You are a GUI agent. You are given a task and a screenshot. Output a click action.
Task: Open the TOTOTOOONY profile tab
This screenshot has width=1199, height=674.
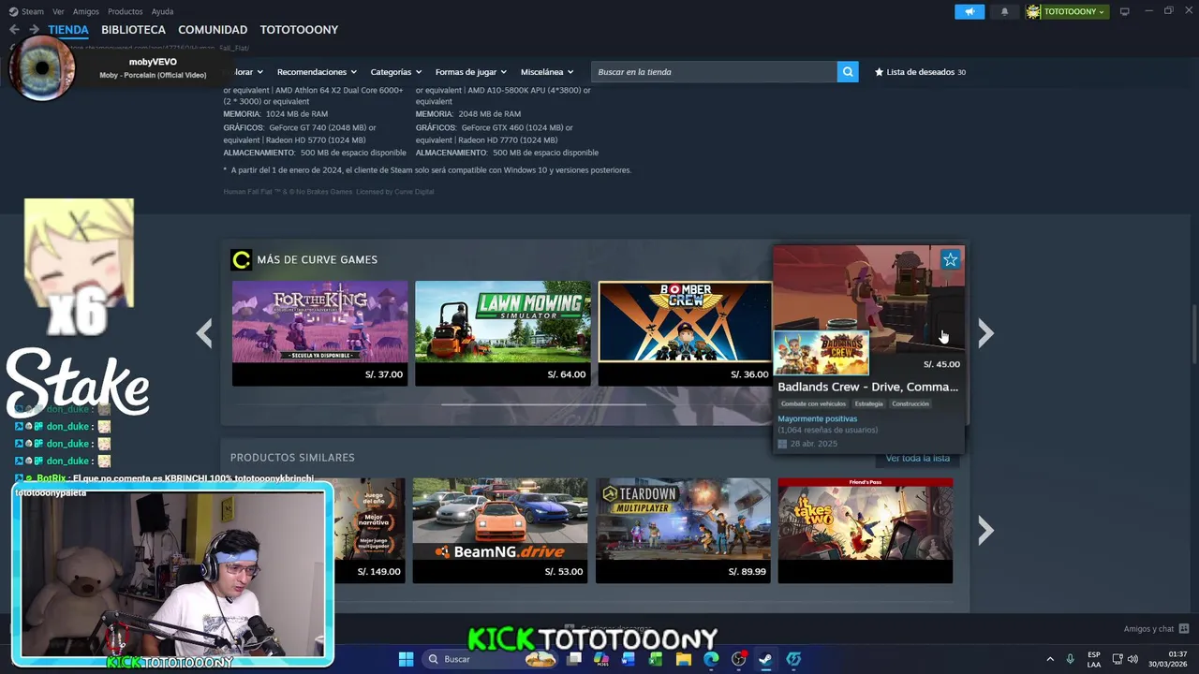pyautogui.click(x=299, y=30)
